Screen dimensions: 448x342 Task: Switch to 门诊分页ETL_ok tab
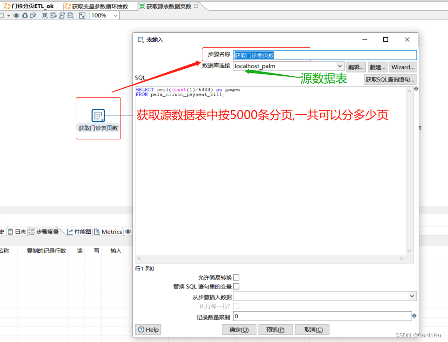29,7
